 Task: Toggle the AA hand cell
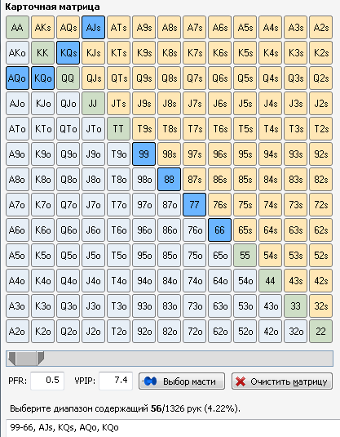coord(17,27)
